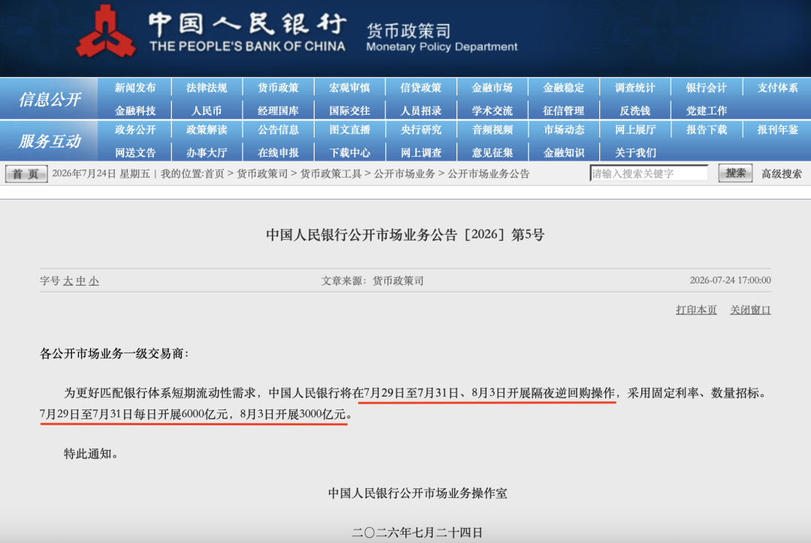Open 音频视频 menu item
The image size is (811, 543).
pos(492,130)
